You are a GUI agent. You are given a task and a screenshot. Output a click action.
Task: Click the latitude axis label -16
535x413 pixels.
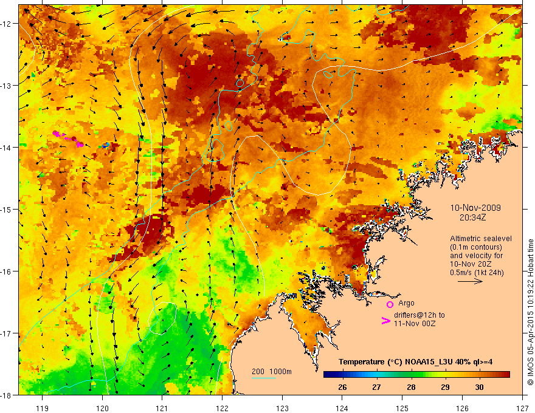(7, 271)
